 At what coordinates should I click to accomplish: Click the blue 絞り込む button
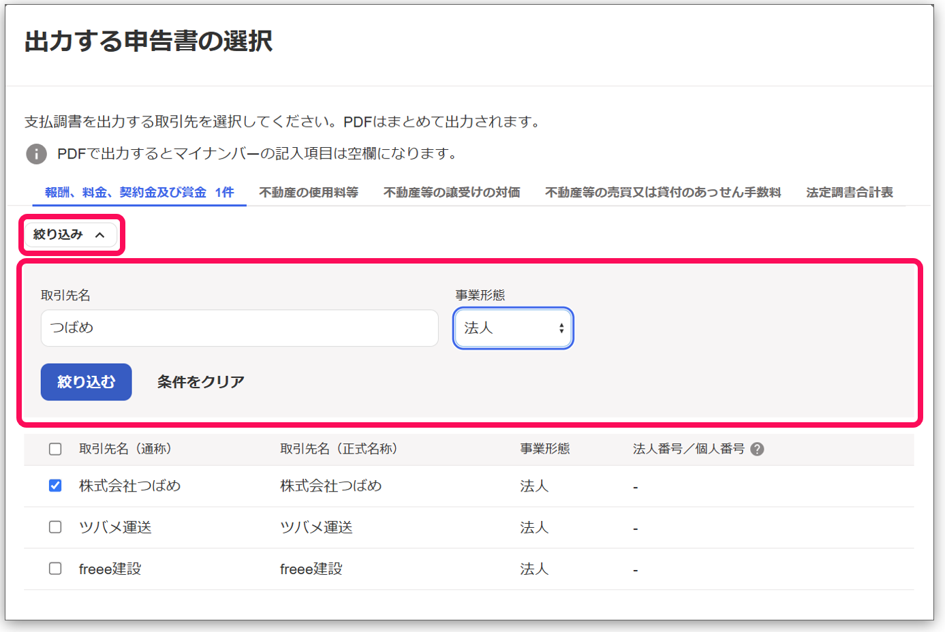86,382
